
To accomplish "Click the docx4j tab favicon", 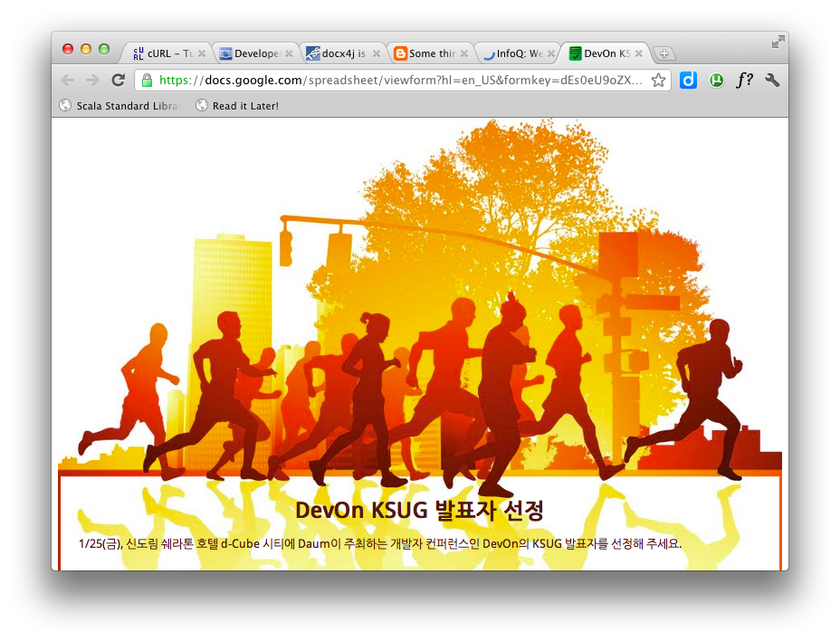I will (313, 53).
